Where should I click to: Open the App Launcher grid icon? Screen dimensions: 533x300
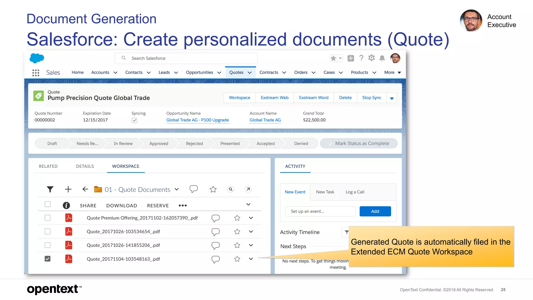tap(36, 73)
